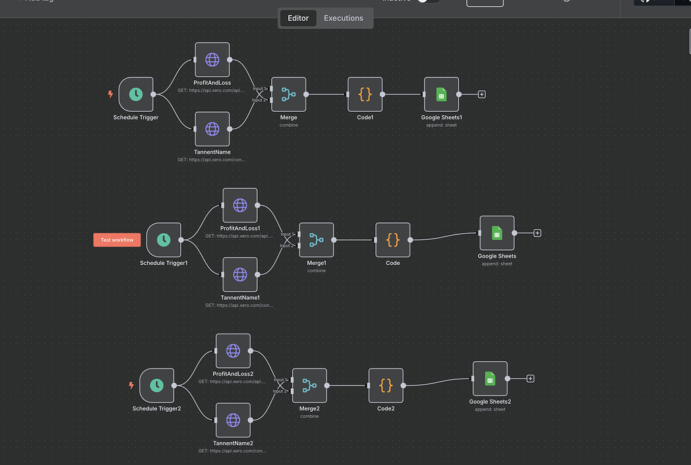Click the vertical scrollbar at top right
This screenshot has width=691, height=465.
(689, 42)
